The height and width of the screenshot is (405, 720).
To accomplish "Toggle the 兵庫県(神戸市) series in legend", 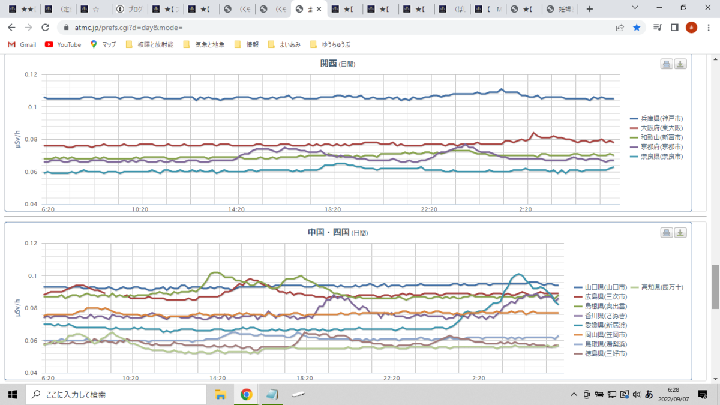I will [x=656, y=119].
